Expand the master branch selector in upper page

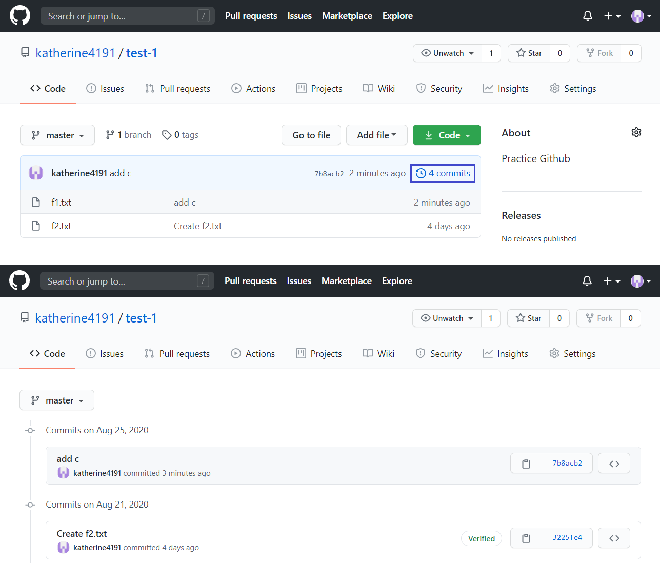coord(57,135)
